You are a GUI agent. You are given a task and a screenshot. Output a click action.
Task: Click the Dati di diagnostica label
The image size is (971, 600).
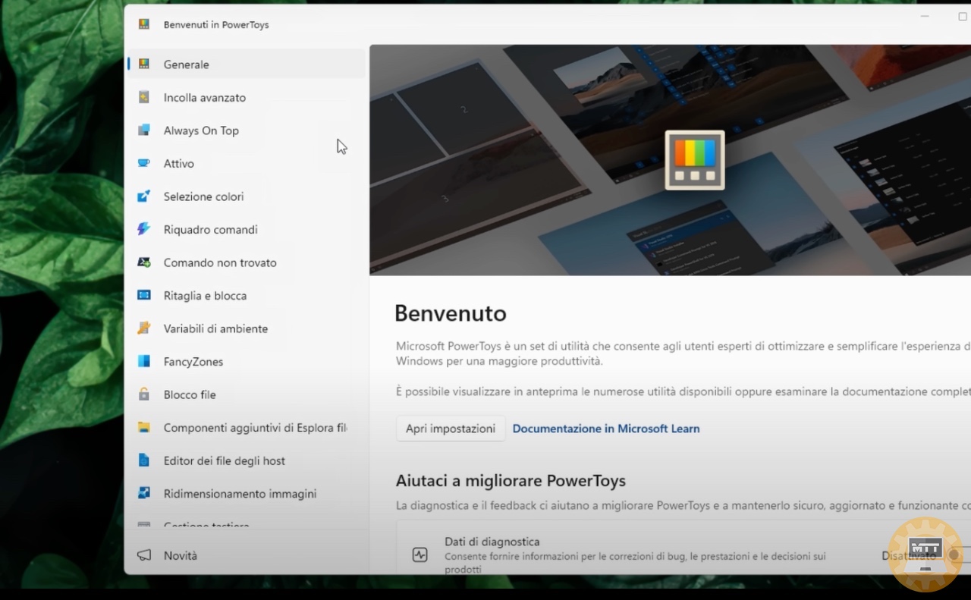coord(492,542)
